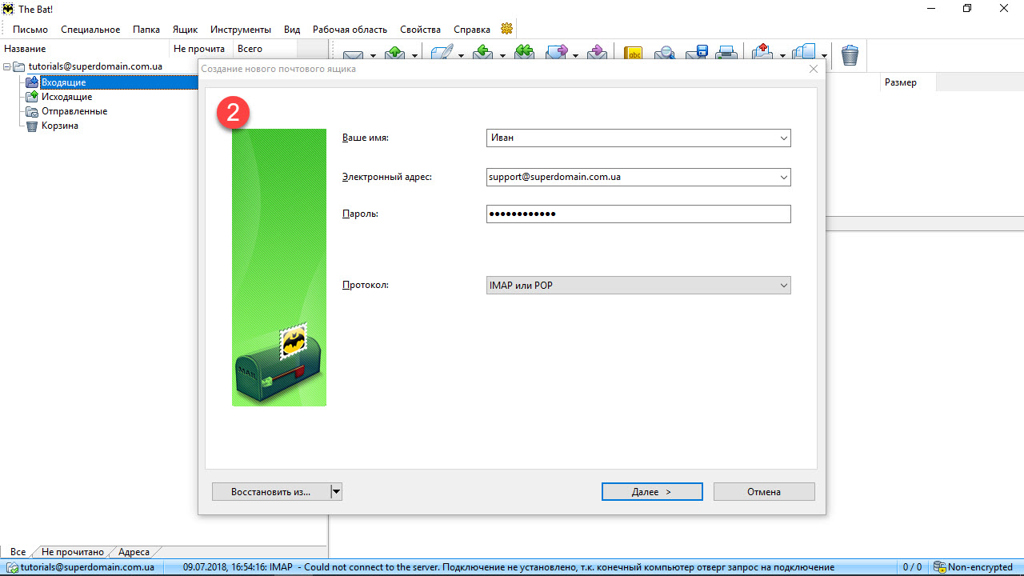Click the Не прочита column header

pyautogui.click(x=202, y=49)
